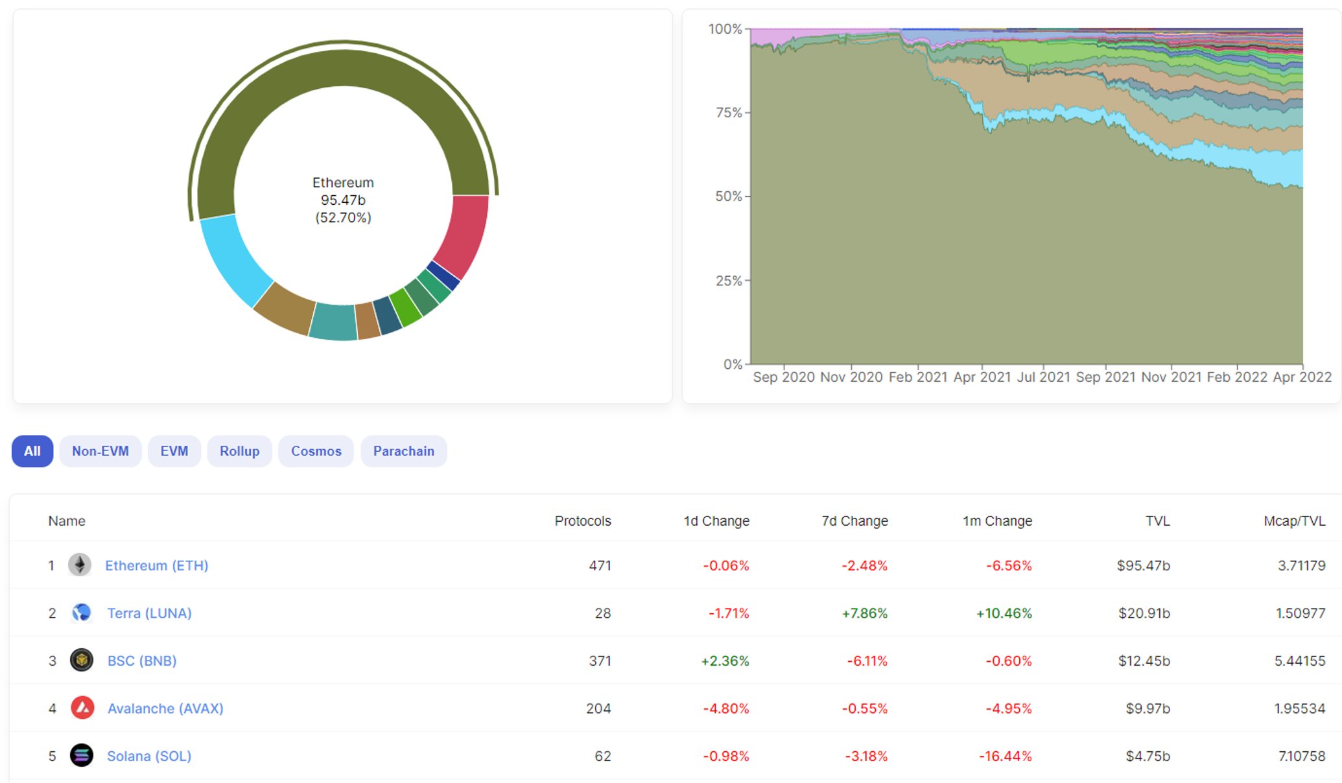The image size is (1342, 783).
Task: Click the BSC BNB logo icon
Action: 82,660
